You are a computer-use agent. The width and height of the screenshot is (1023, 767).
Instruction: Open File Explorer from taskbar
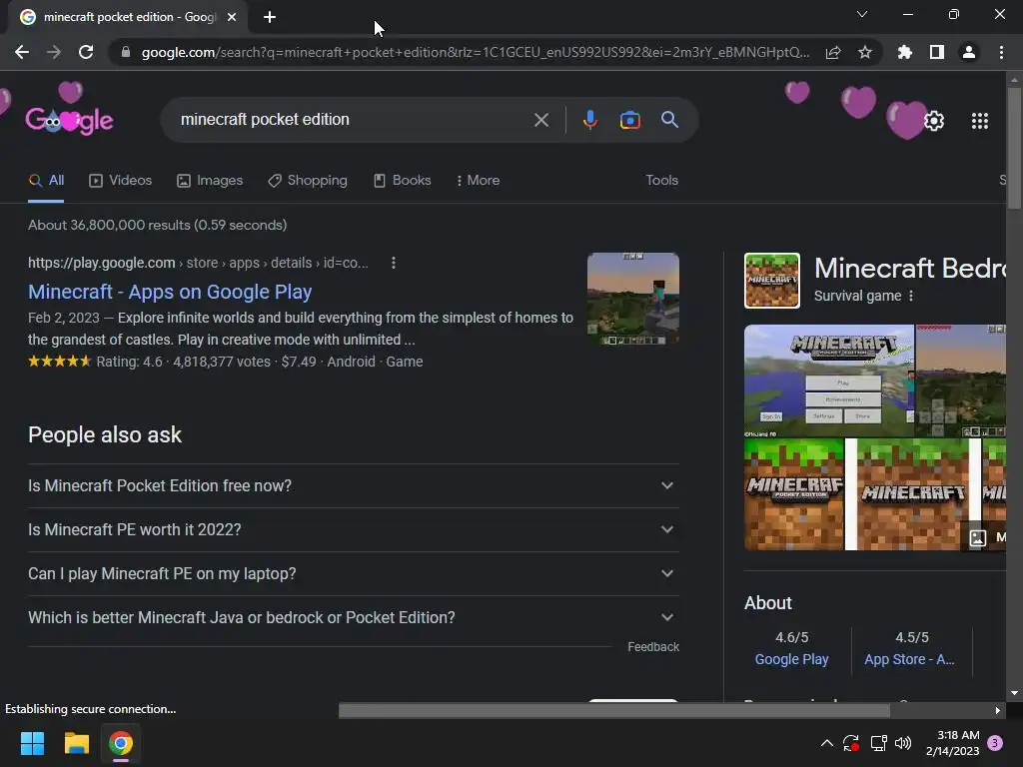tap(76, 743)
